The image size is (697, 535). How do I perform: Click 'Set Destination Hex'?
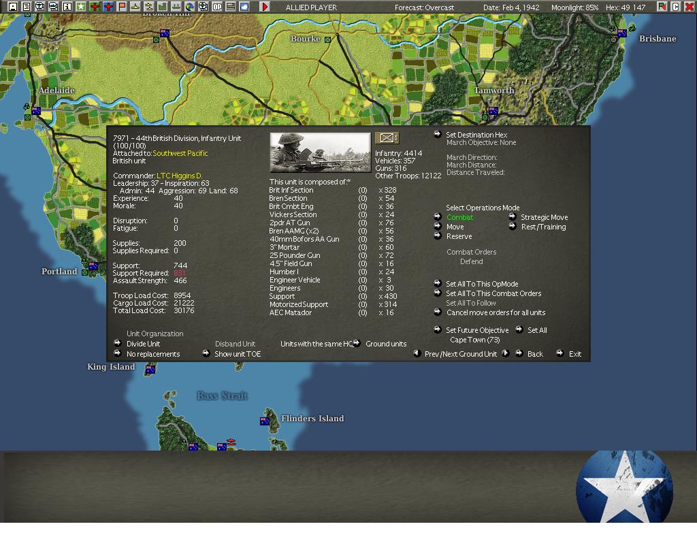(x=476, y=135)
